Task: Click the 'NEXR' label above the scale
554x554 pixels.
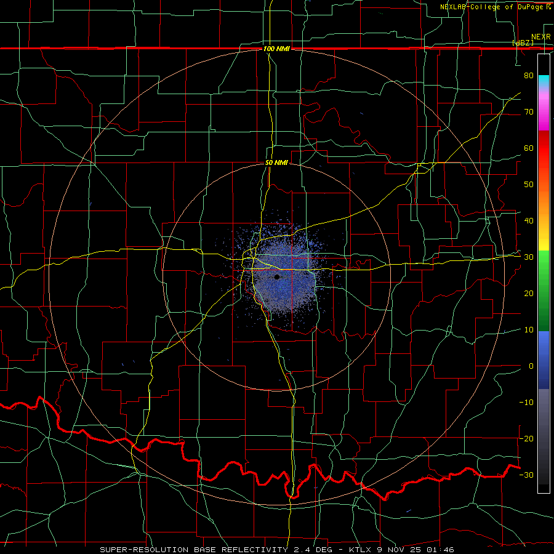Action: (x=540, y=37)
